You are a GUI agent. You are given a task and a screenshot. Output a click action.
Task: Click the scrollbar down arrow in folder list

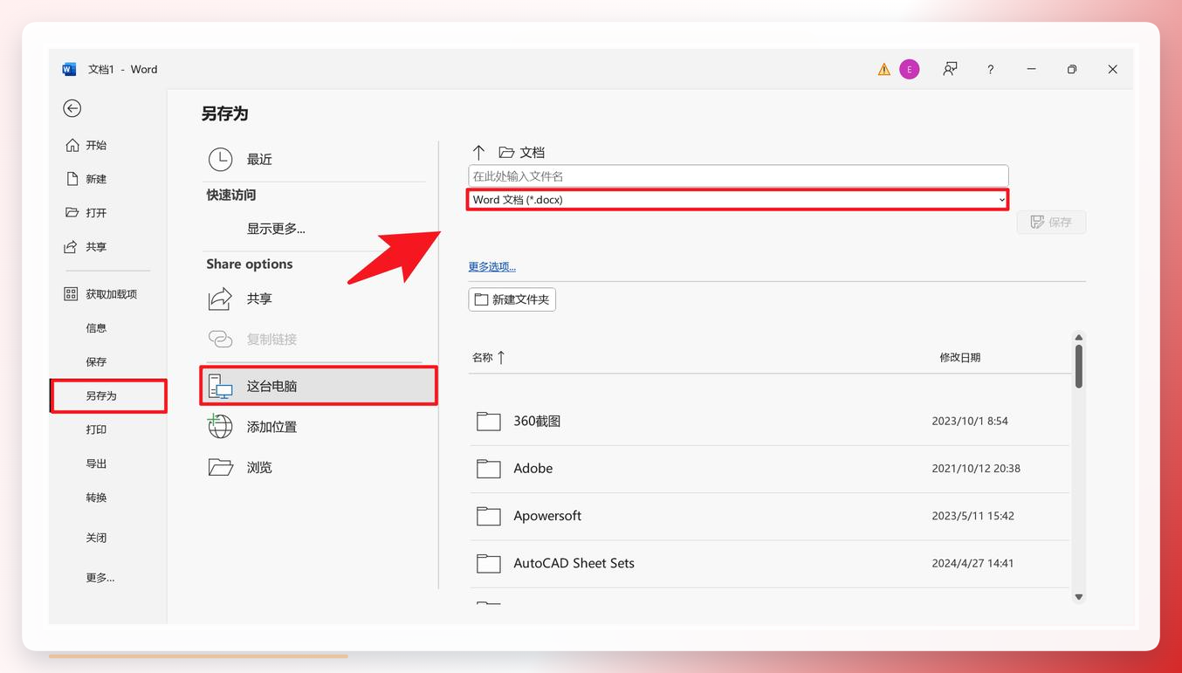click(x=1079, y=597)
